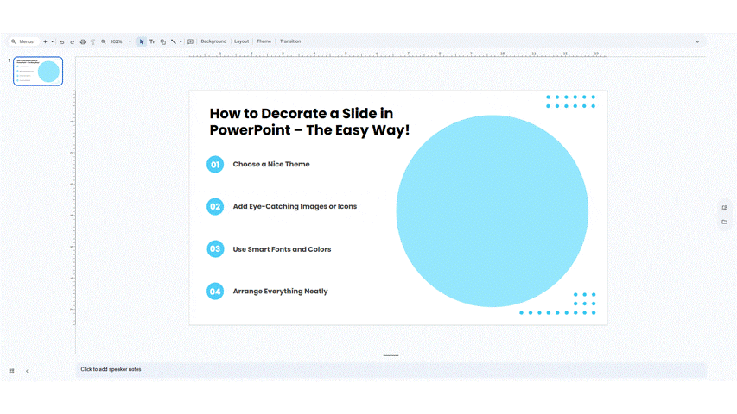Open the 102% zoom level dropdown
737x414 pixels.
coord(121,41)
